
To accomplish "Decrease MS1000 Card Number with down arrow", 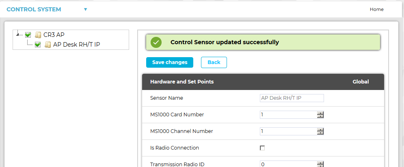I will pyautogui.click(x=320, y=116).
